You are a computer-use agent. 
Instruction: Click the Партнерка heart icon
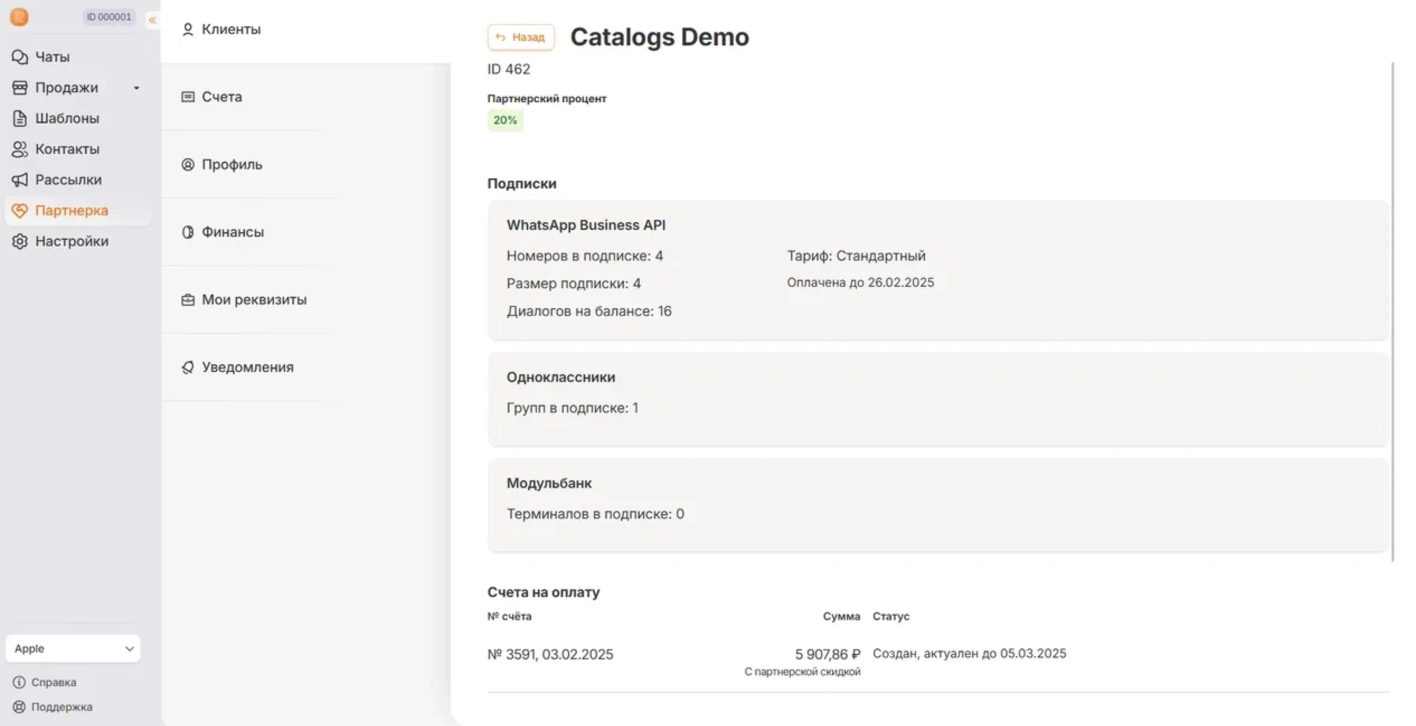coord(20,211)
